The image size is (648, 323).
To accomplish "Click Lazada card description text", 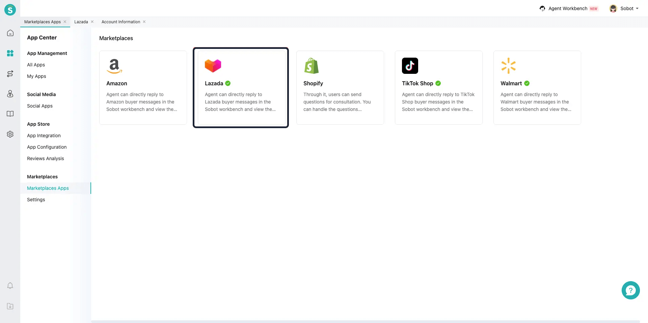I will [x=240, y=102].
